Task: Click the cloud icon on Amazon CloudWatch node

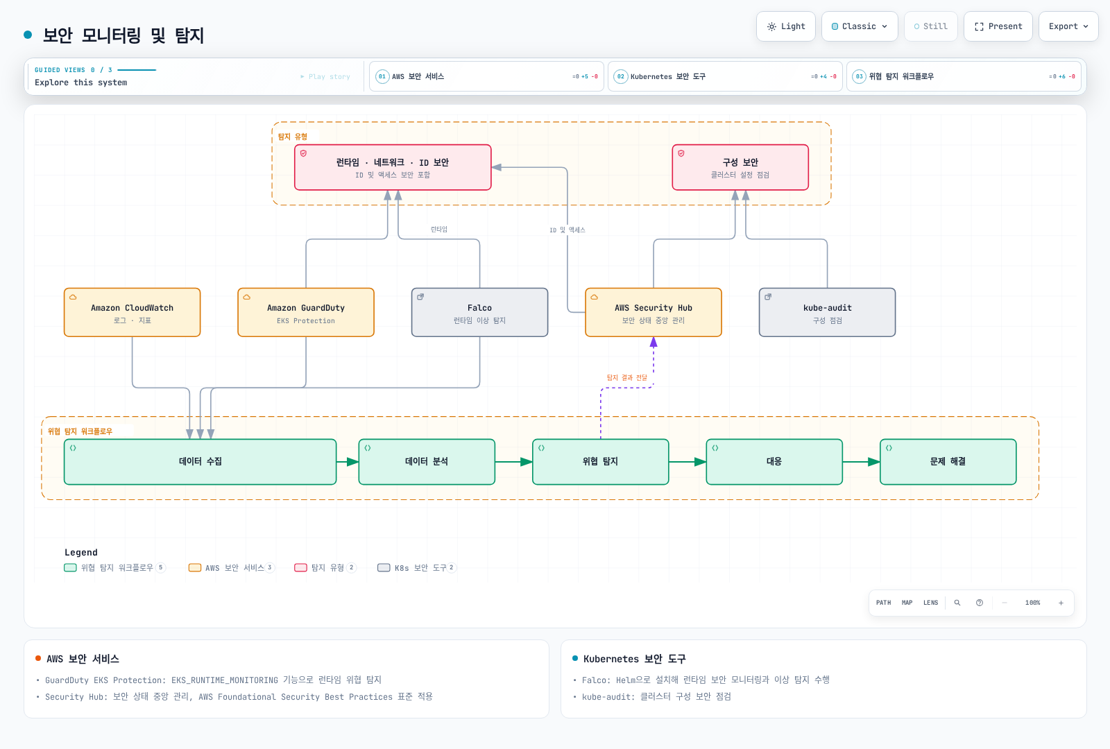Action: pos(73,297)
